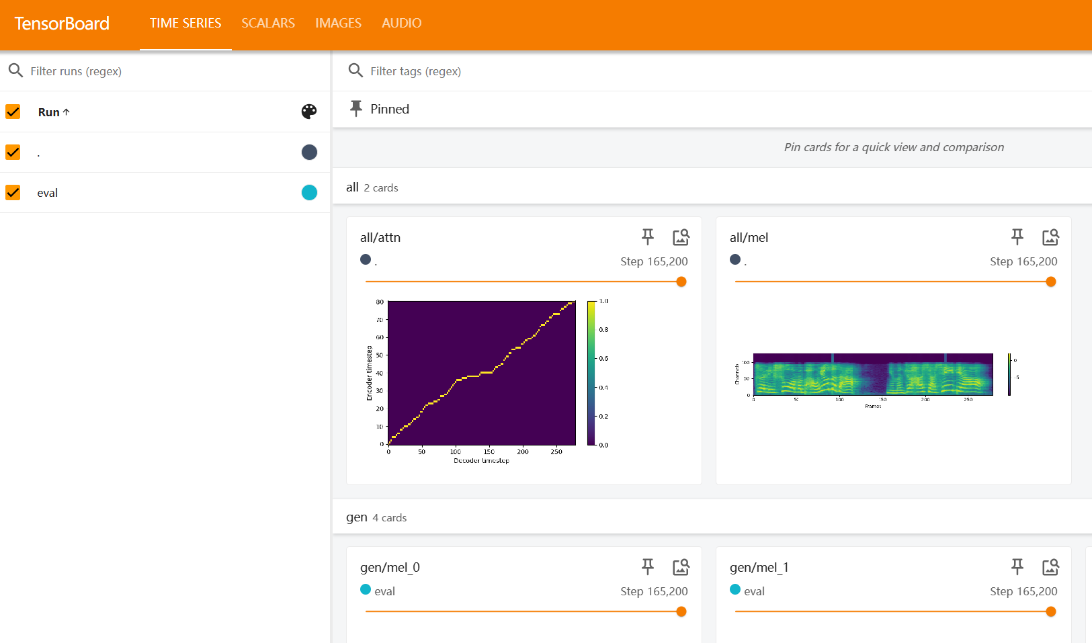The height and width of the screenshot is (643, 1092).
Task: Click the filter tags search icon
Action: pyautogui.click(x=355, y=71)
